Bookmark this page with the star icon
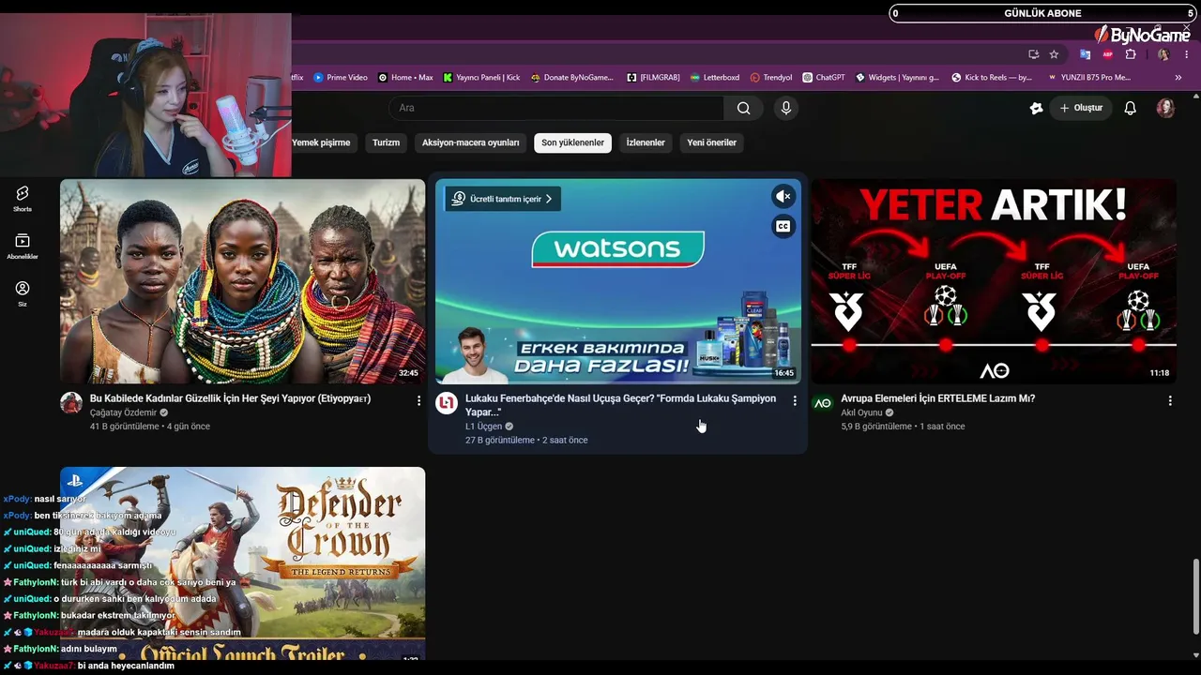This screenshot has width=1201, height=675. [1054, 54]
